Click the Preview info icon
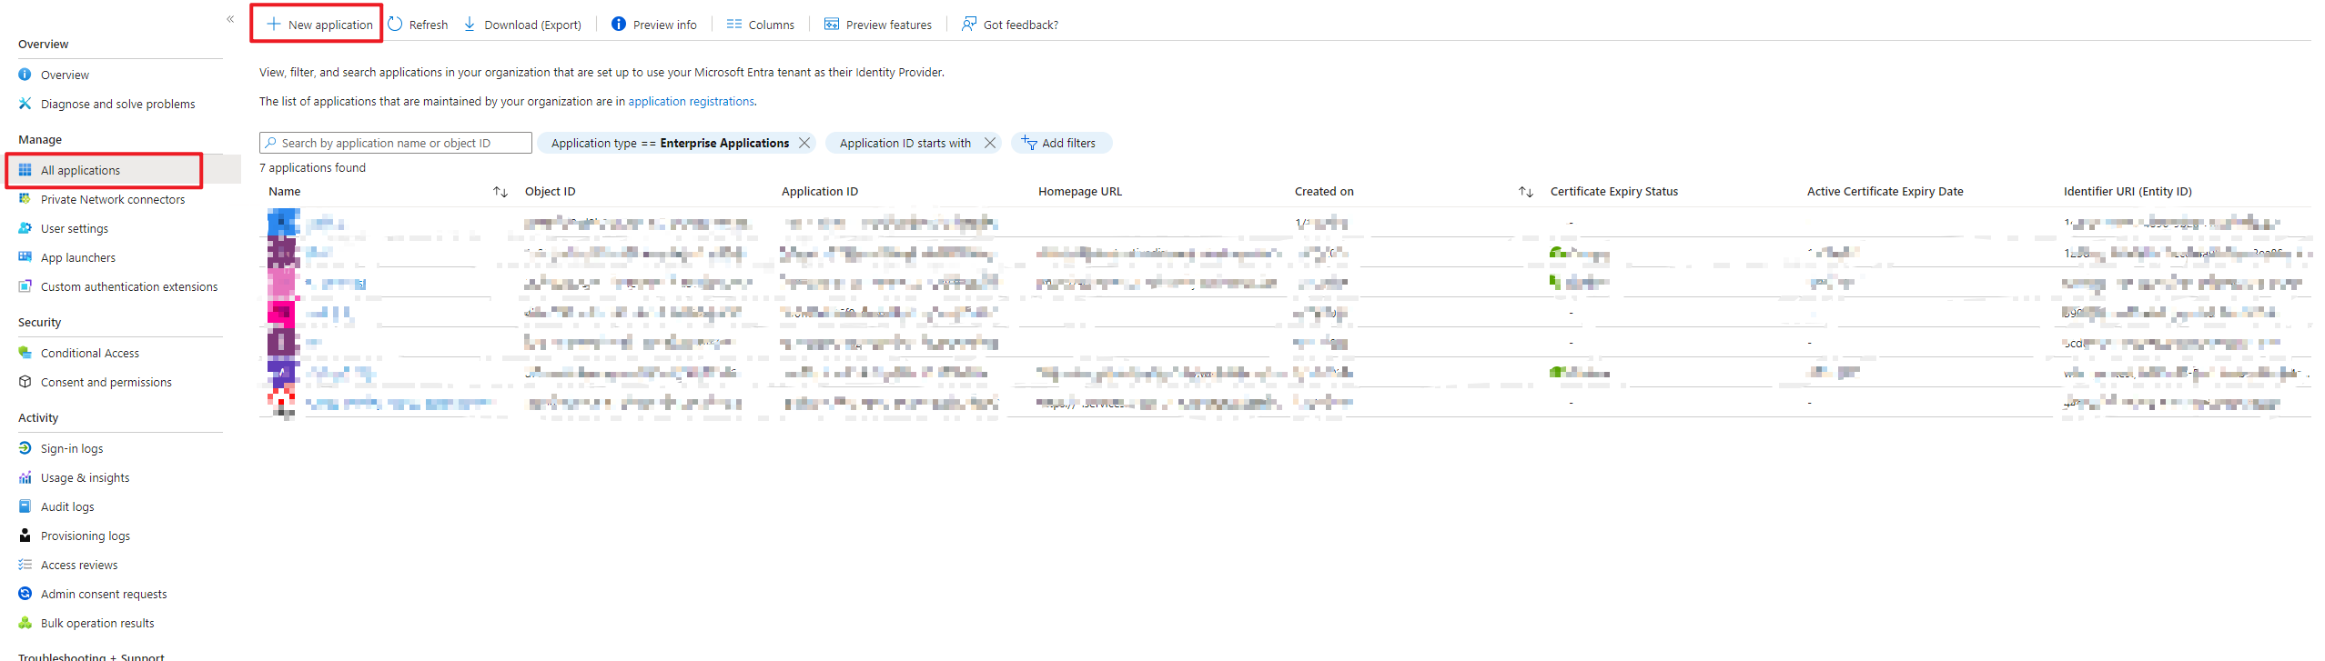Screen dimensions: 2325x661 point(619,25)
